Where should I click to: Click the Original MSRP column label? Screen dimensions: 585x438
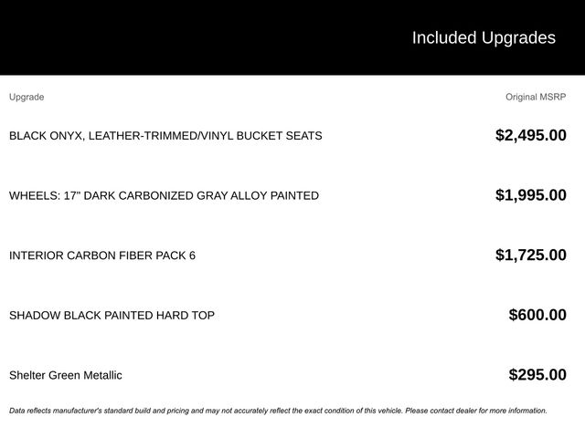(536, 97)
